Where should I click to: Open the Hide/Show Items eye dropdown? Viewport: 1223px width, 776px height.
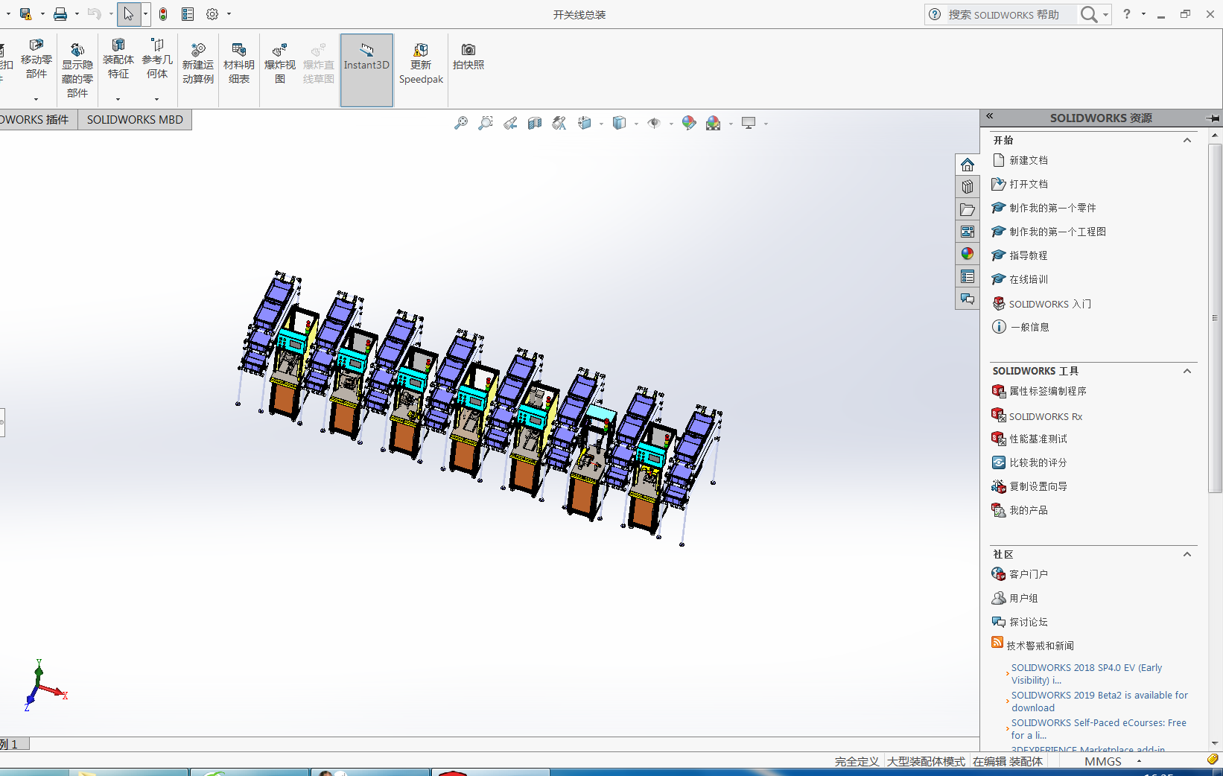pos(671,124)
